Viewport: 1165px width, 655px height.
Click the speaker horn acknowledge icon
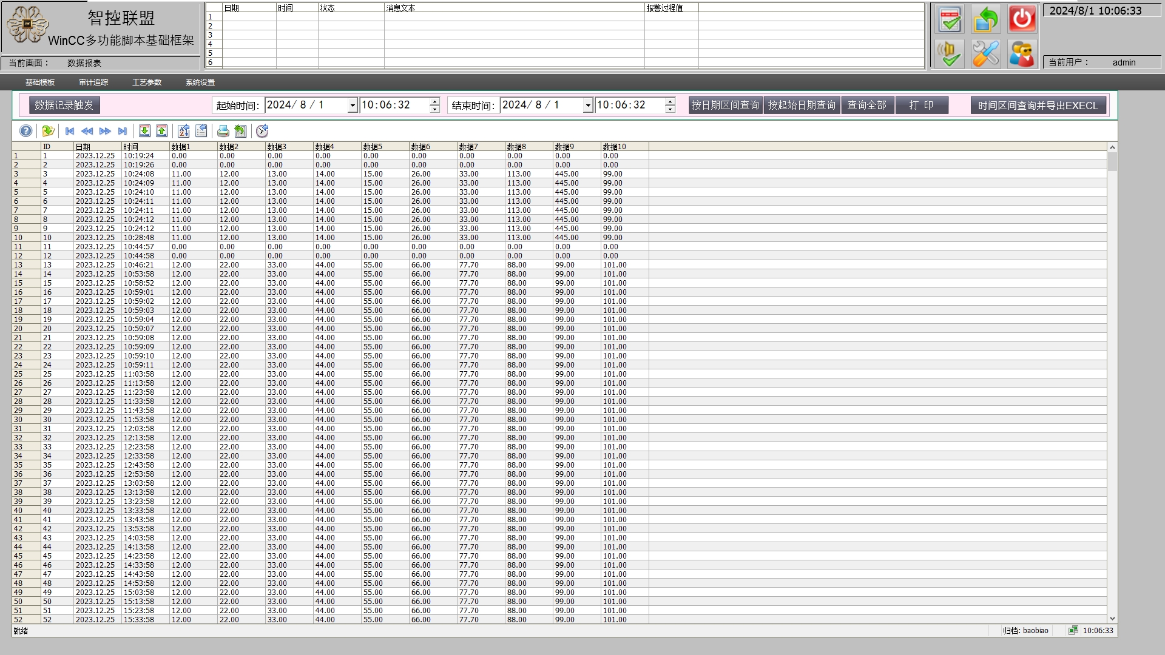pos(949,54)
